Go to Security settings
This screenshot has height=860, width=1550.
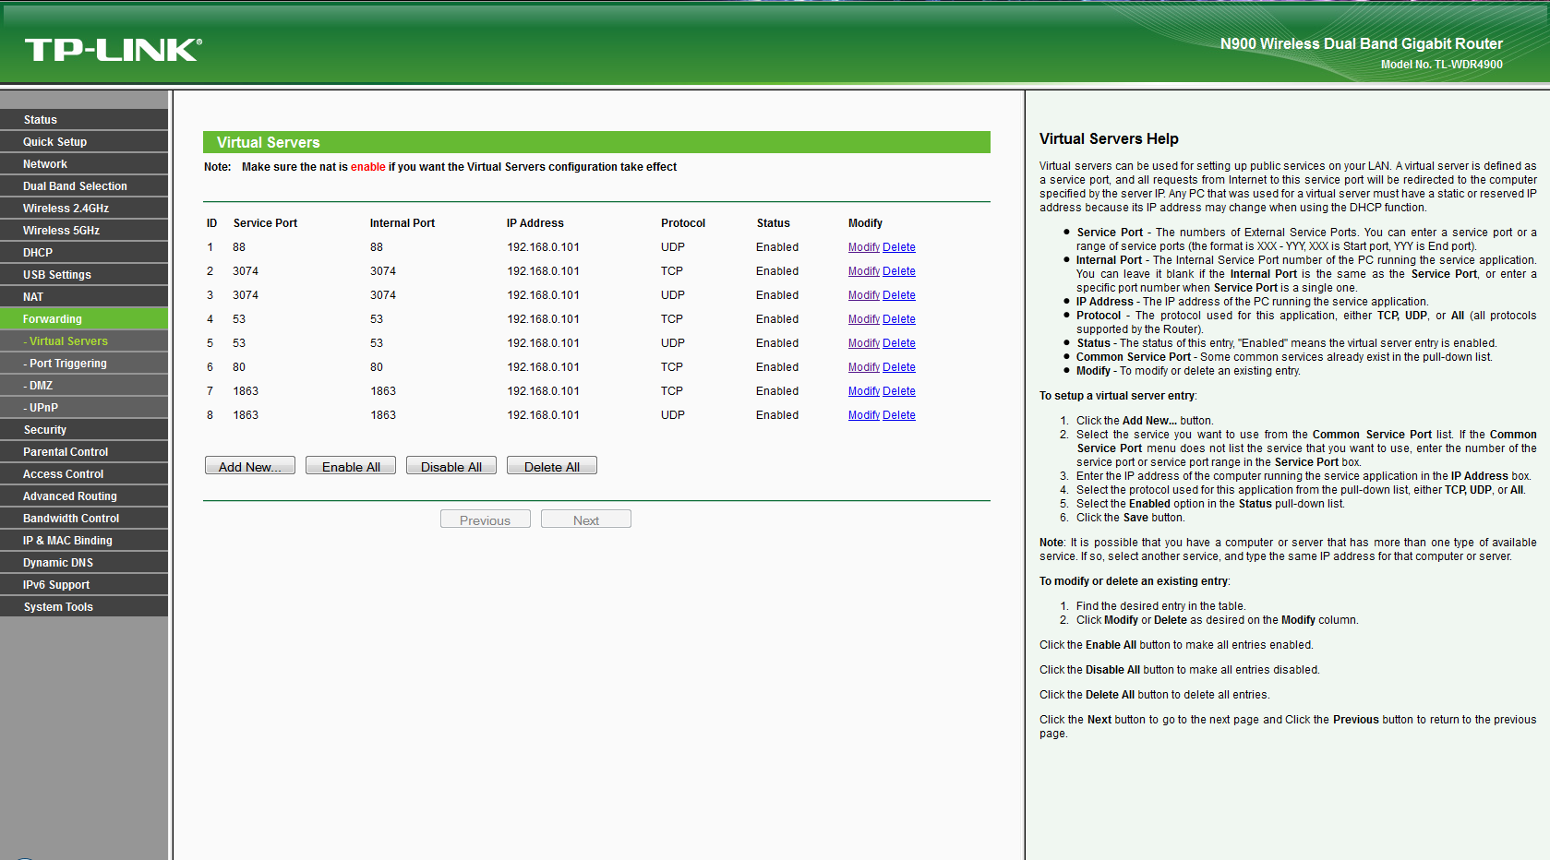(x=84, y=430)
